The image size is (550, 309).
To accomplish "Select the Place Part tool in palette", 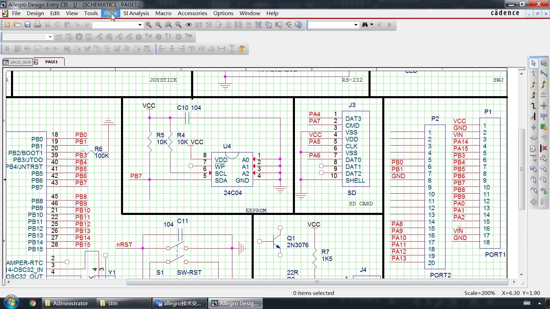I will pos(544,63).
